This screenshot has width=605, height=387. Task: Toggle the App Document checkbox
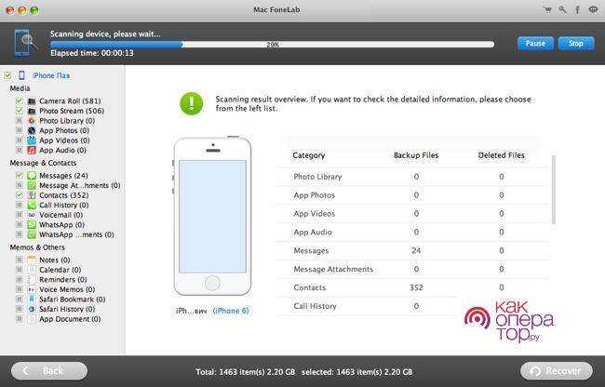(x=19, y=319)
